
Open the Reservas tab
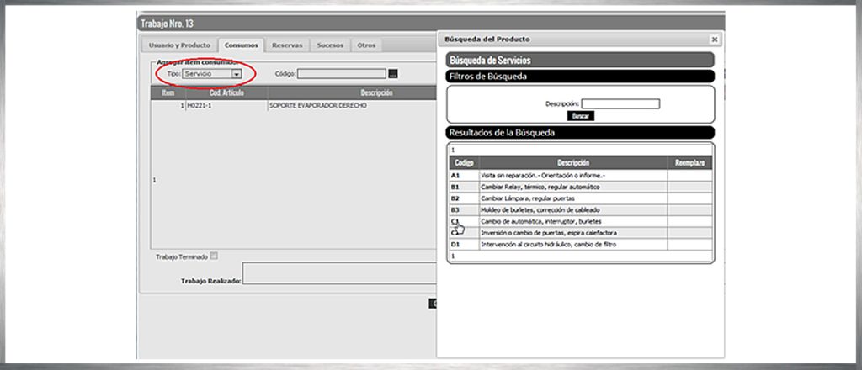point(287,45)
